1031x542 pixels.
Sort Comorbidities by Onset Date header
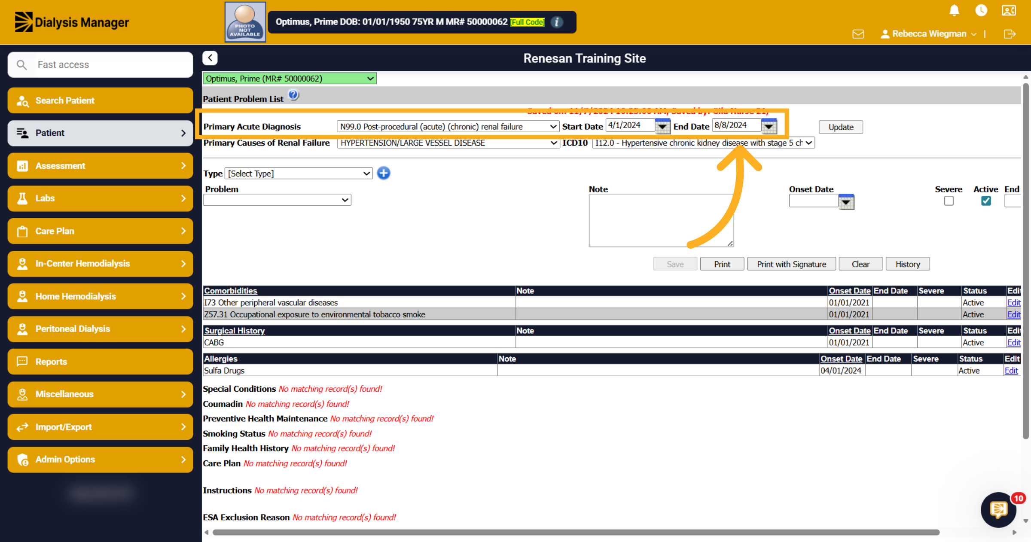[849, 291]
